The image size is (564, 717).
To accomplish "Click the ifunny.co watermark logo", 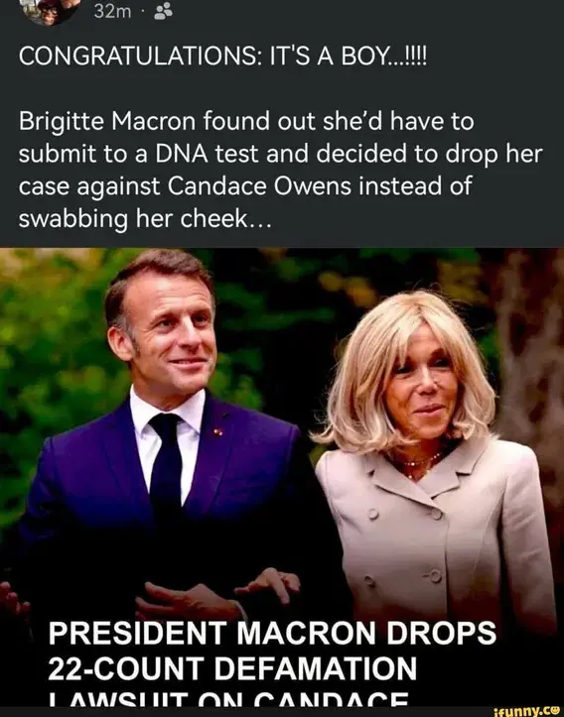I will coord(527,711).
